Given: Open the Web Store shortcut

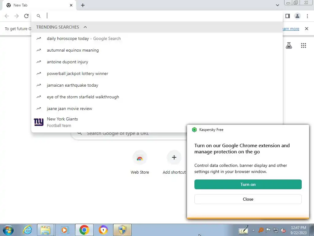Looking at the screenshot, I should pos(140,162).
